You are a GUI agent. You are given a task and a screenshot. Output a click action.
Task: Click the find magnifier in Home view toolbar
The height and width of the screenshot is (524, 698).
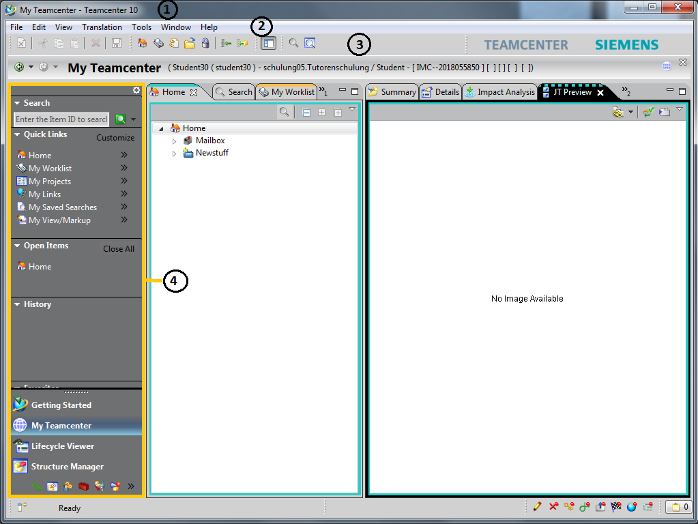(x=284, y=112)
